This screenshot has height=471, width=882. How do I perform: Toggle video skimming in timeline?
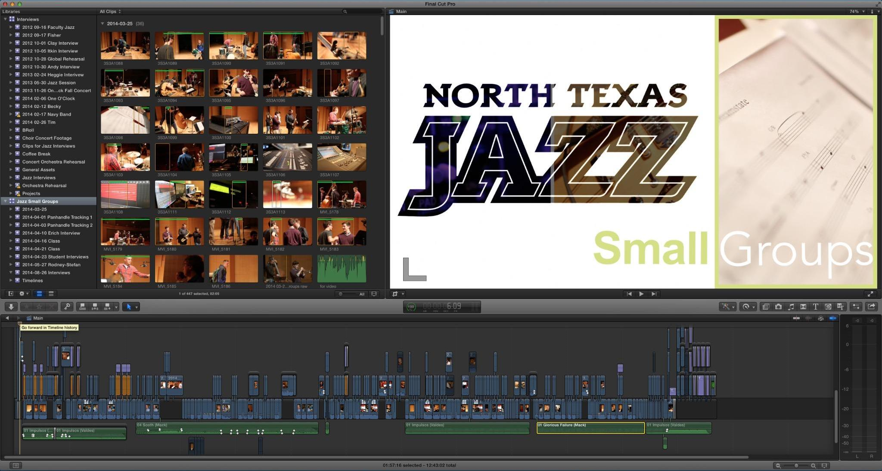click(x=796, y=318)
